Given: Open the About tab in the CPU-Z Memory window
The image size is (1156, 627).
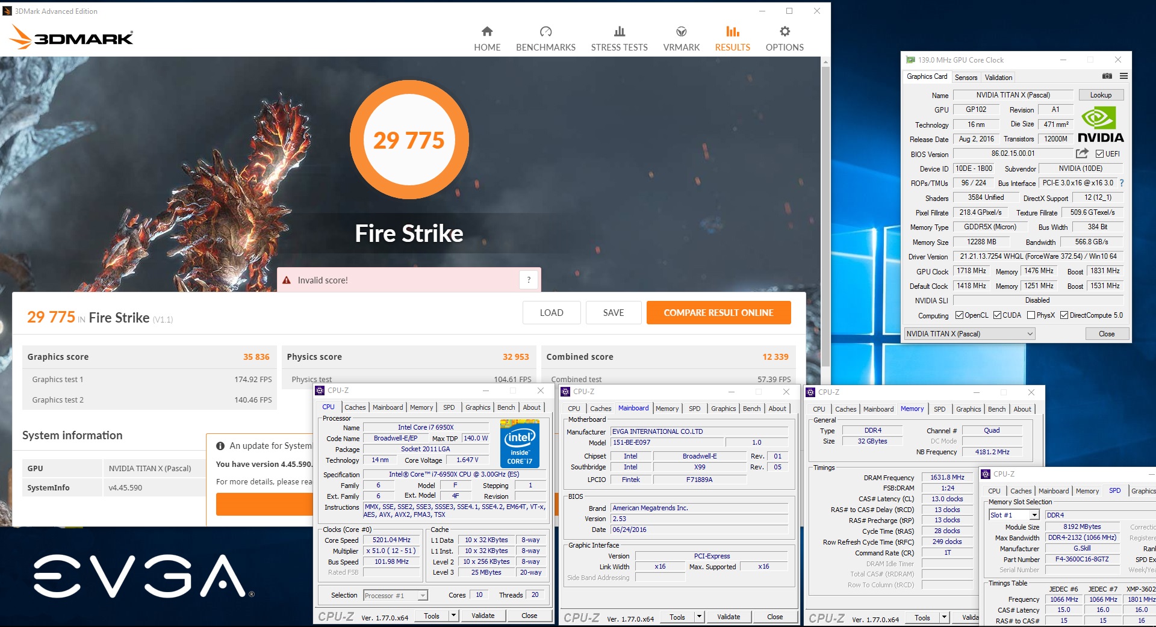Looking at the screenshot, I should click(x=1022, y=409).
